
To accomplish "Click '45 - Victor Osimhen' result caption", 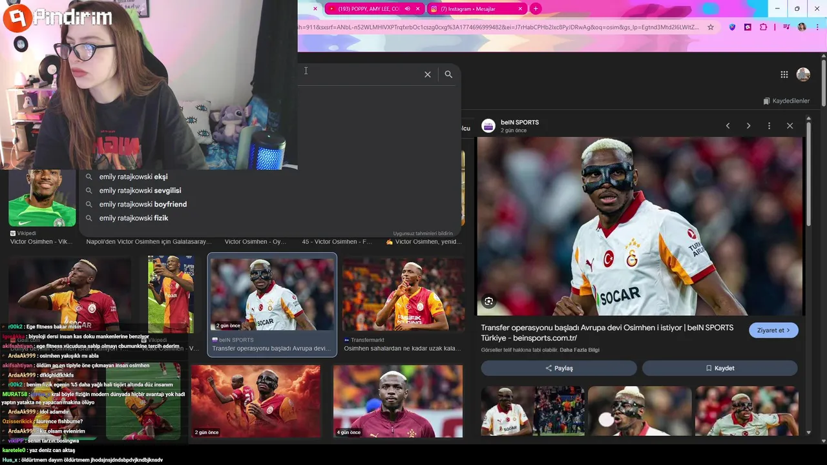I will pyautogui.click(x=337, y=242).
